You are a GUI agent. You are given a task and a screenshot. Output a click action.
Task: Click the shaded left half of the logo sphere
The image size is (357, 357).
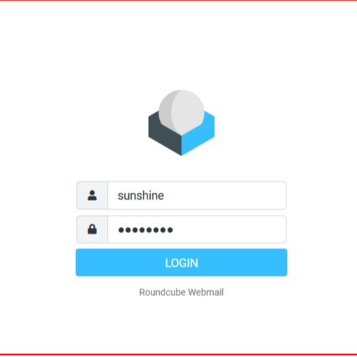tap(166, 112)
